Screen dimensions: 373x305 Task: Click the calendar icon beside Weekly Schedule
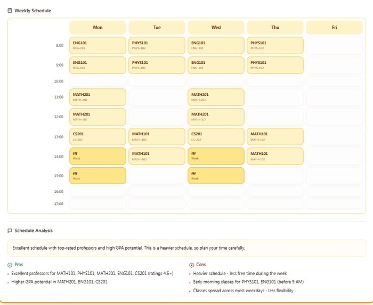pyautogui.click(x=10, y=11)
